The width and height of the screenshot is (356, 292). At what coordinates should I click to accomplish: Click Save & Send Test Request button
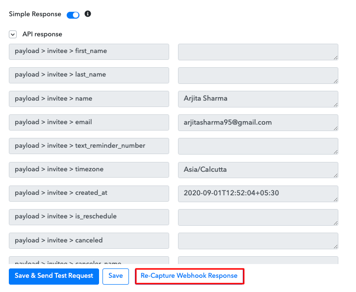pos(54,276)
